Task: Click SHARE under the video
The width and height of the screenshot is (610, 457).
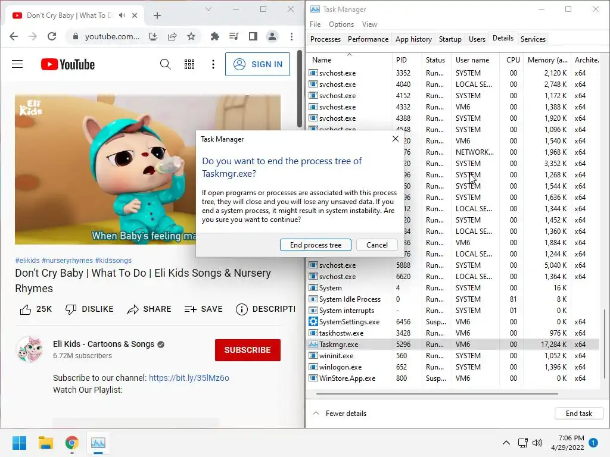Action: pyautogui.click(x=149, y=309)
